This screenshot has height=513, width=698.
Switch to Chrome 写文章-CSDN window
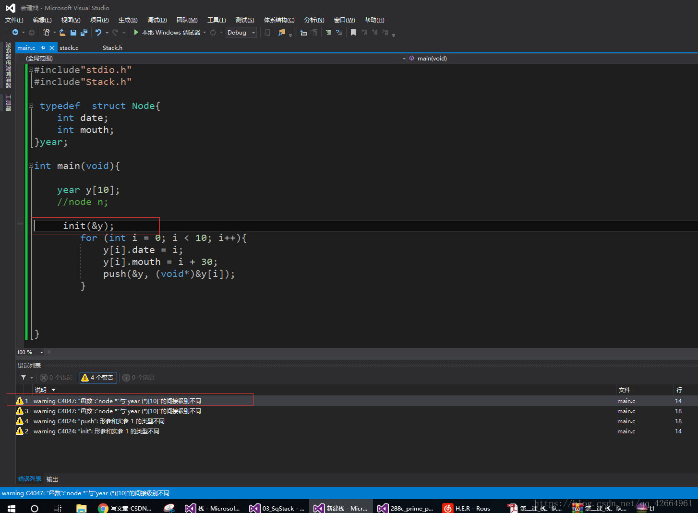pyautogui.click(x=125, y=508)
